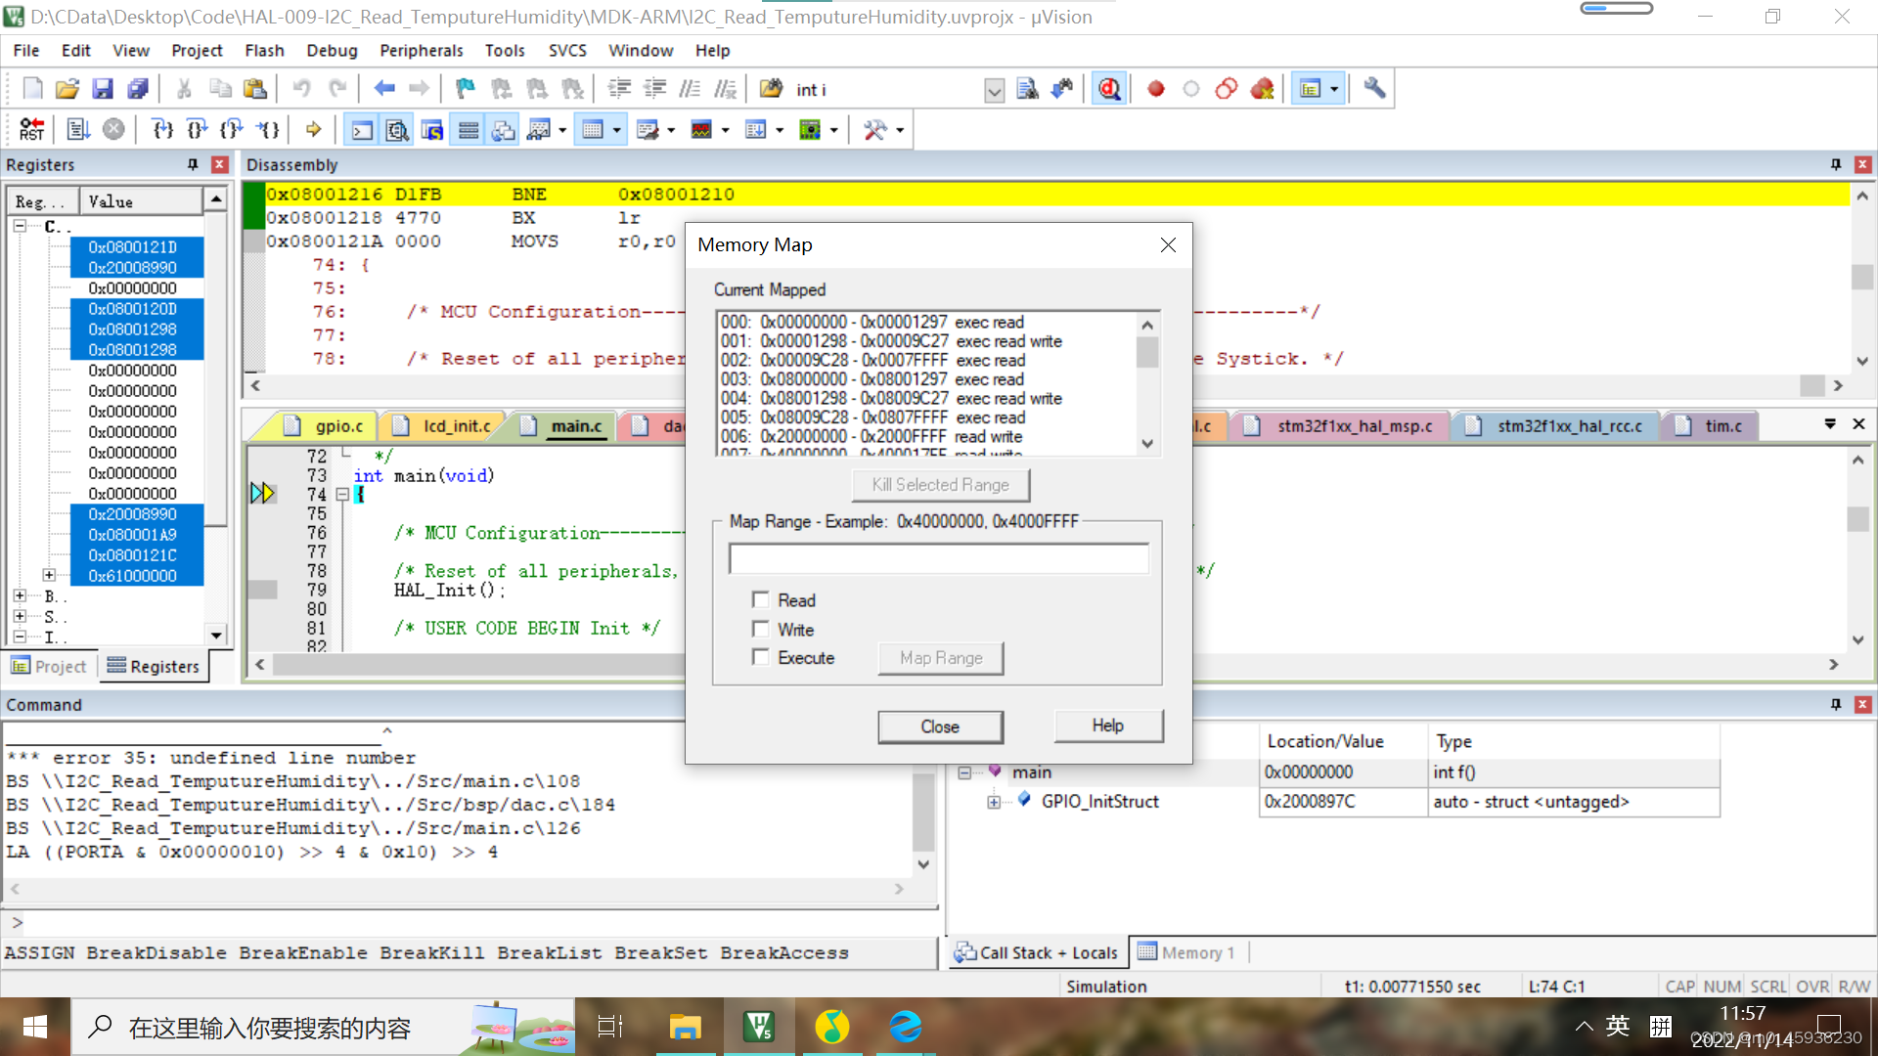Switch to the lcd_init.c tab

[455, 425]
